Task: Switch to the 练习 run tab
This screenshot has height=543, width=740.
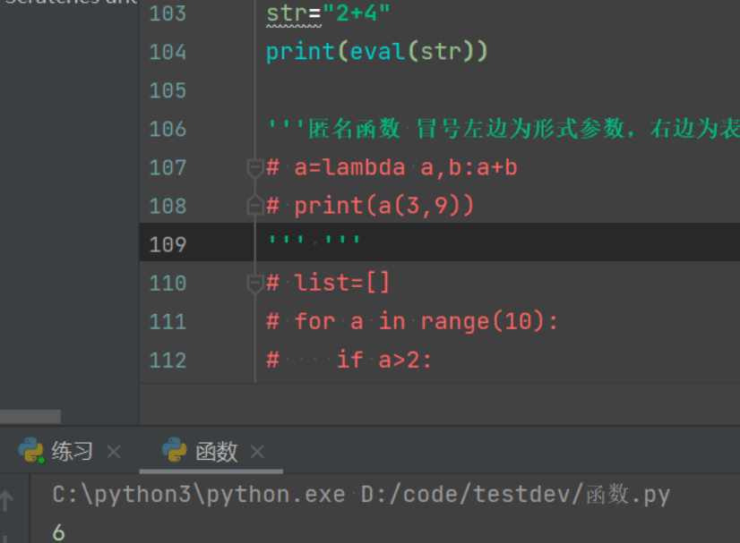Action: [x=72, y=452]
